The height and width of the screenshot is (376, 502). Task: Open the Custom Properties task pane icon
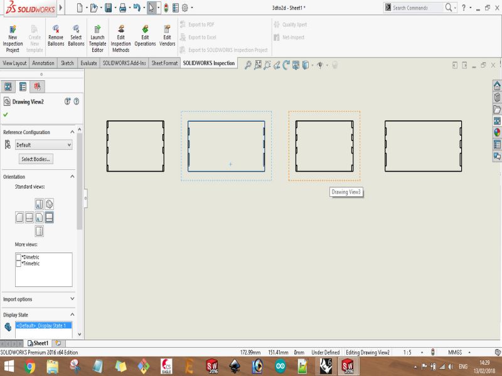497,144
